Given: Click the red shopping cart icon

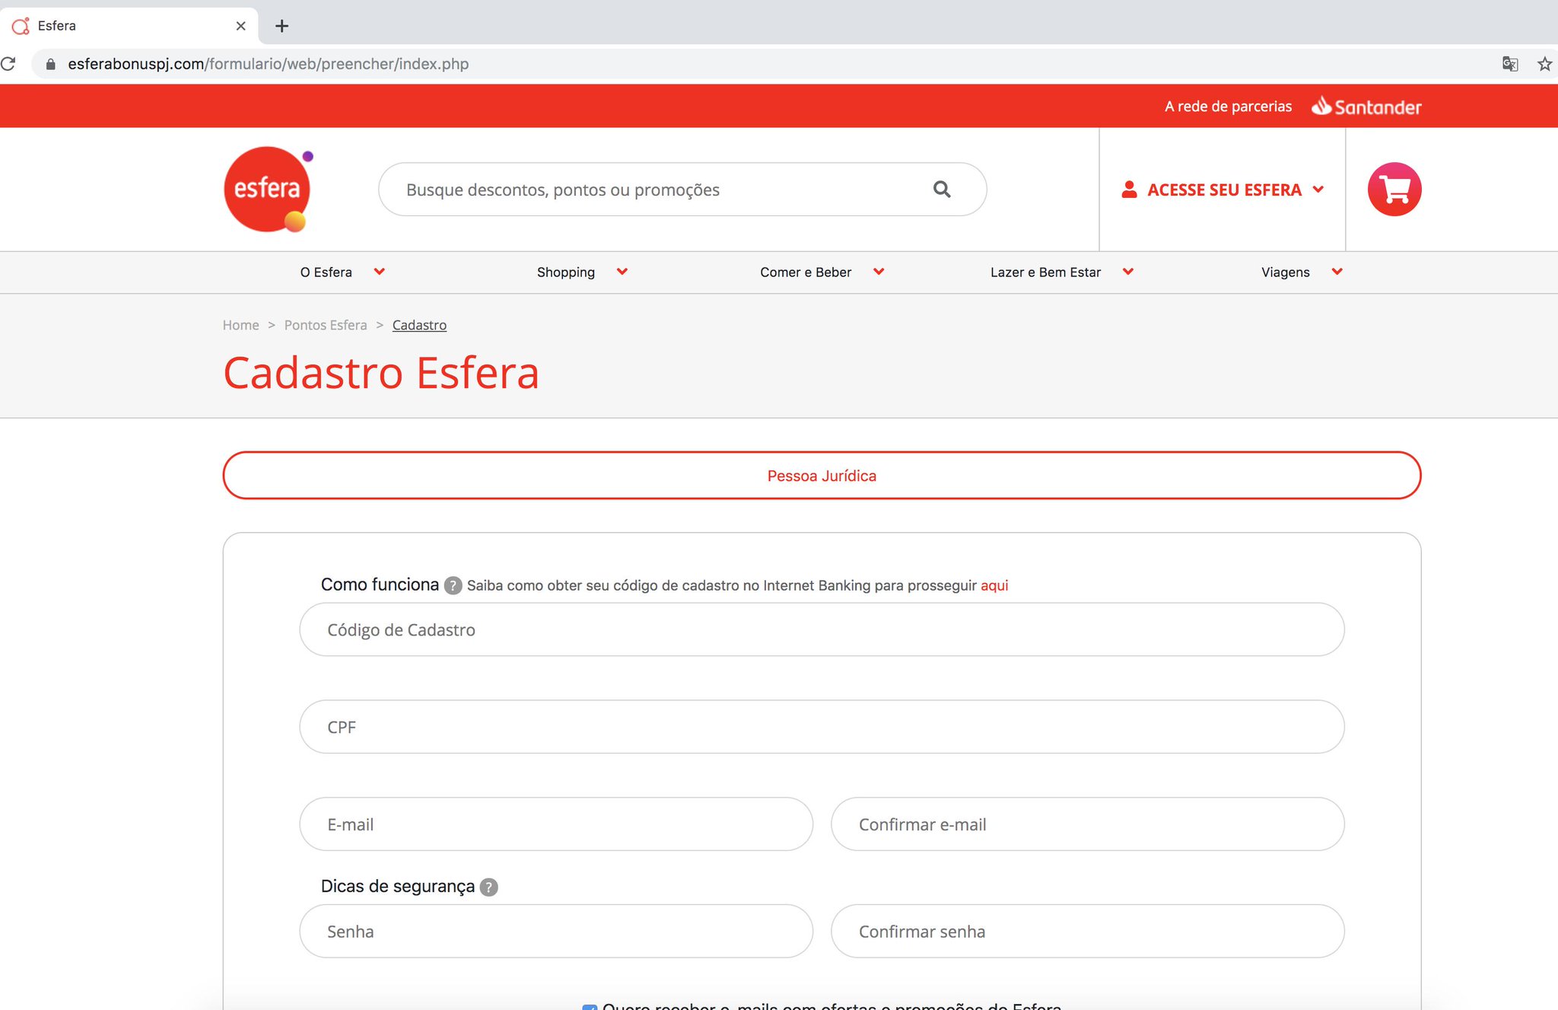Looking at the screenshot, I should tap(1394, 190).
